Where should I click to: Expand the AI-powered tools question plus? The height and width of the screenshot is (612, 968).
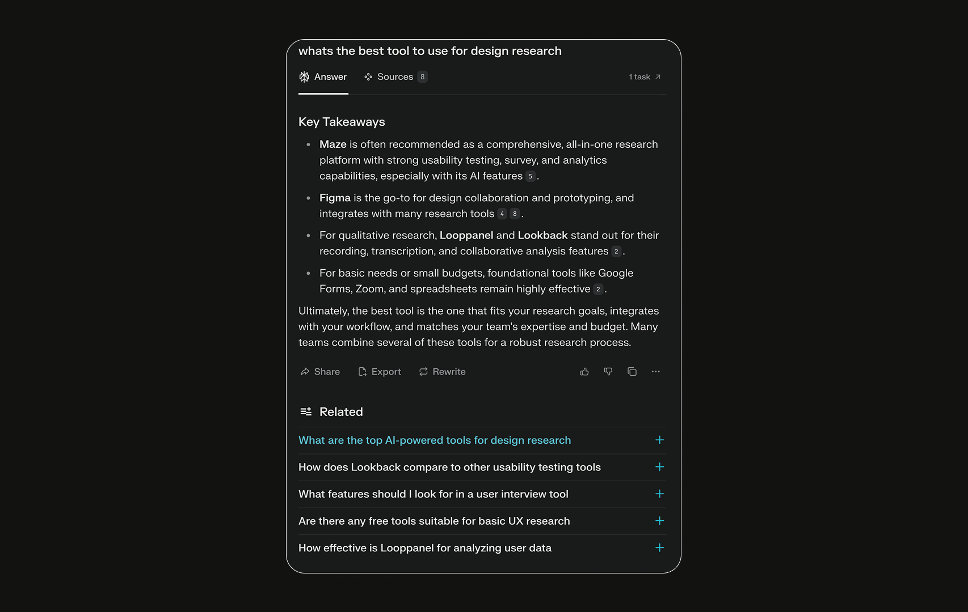click(659, 440)
